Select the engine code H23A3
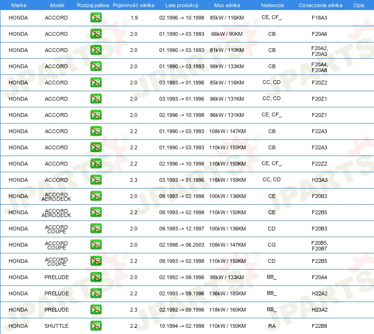374x334 pixels. [319, 180]
